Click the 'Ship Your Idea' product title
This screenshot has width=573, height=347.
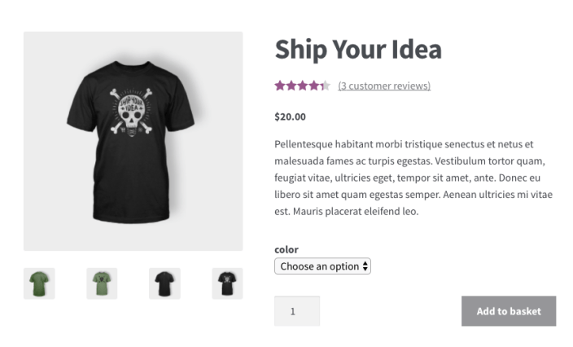pos(358,50)
